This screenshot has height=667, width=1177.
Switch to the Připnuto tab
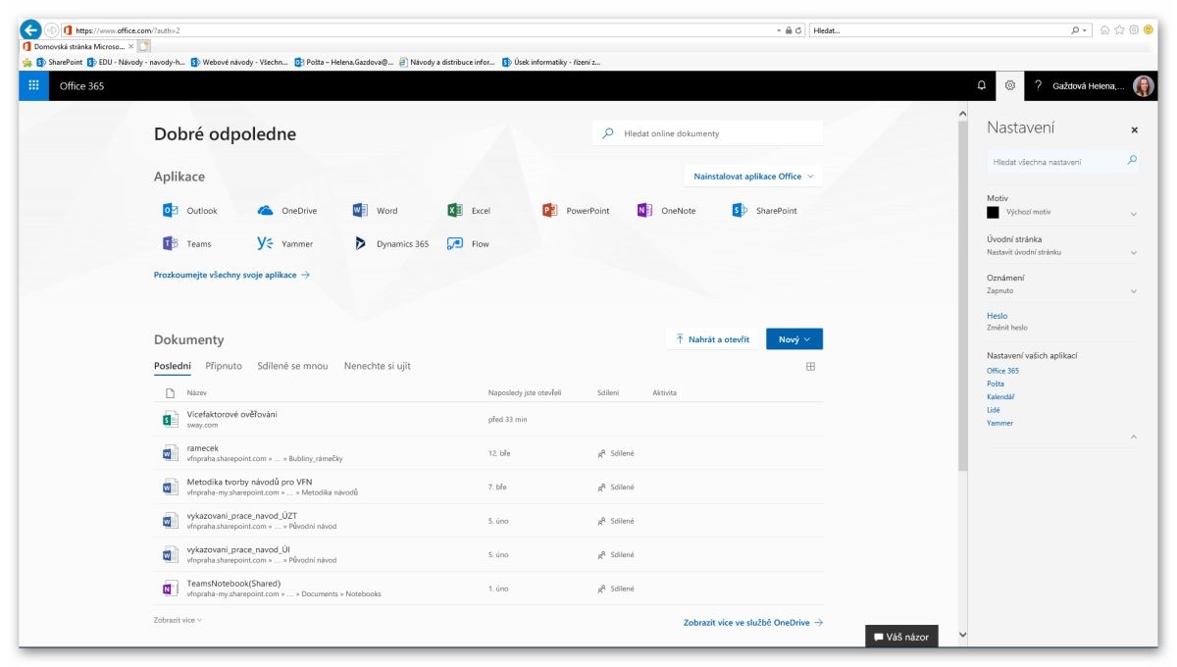(x=224, y=366)
